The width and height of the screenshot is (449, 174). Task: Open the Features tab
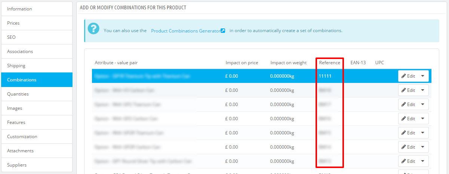37,122
